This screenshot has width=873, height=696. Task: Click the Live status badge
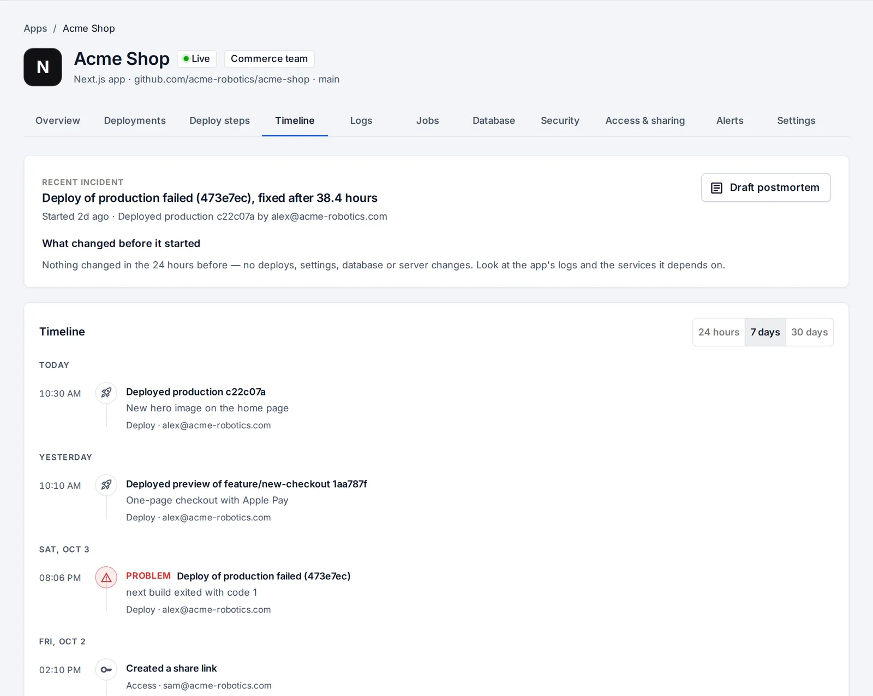coord(197,58)
